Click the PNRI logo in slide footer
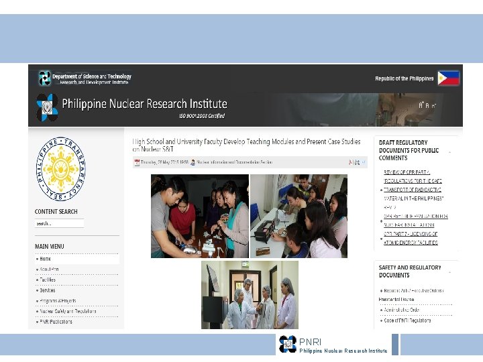483x362 pixels. pyautogui.click(x=288, y=344)
